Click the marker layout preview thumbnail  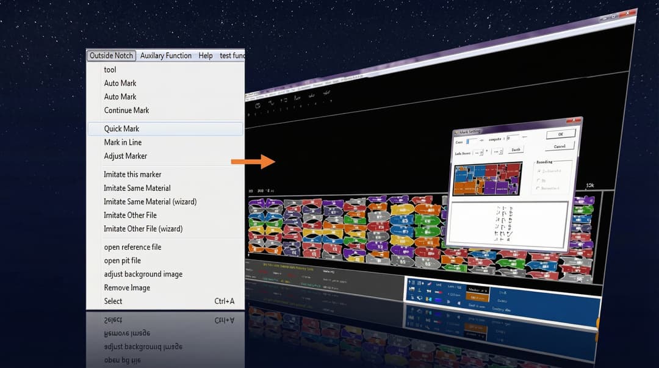[488, 178]
